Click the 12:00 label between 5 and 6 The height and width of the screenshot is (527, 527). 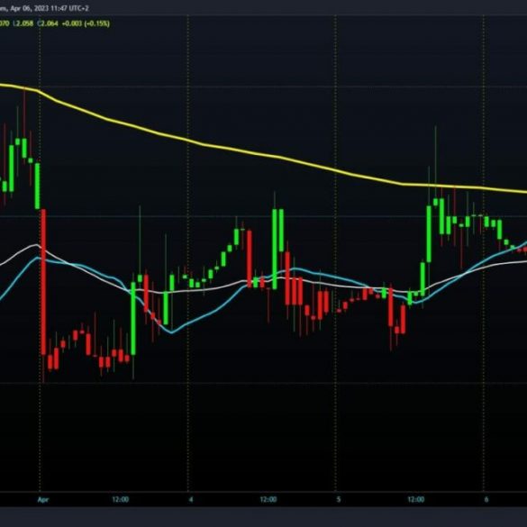(416, 499)
